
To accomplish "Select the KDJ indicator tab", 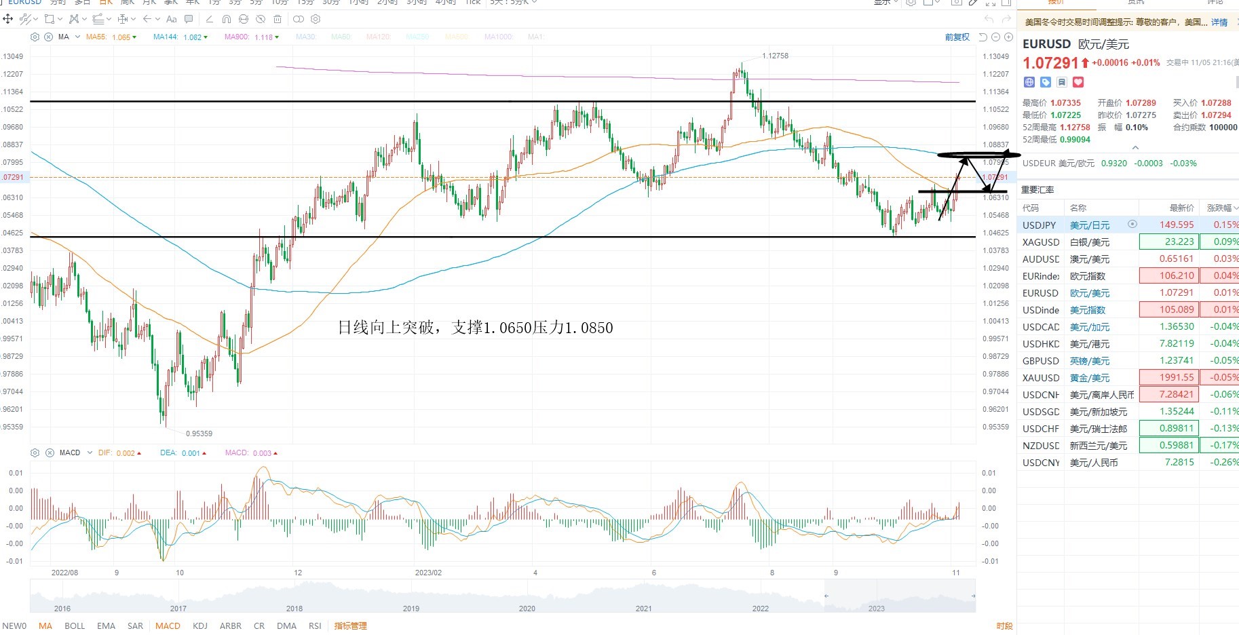I will [x=199, y=626].
